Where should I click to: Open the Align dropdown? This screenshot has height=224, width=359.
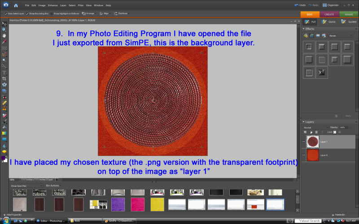point(105,13)
